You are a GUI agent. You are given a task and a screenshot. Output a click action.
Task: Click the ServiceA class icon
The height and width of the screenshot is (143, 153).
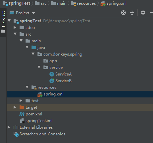pyautogui.click(x=52, y=74)
